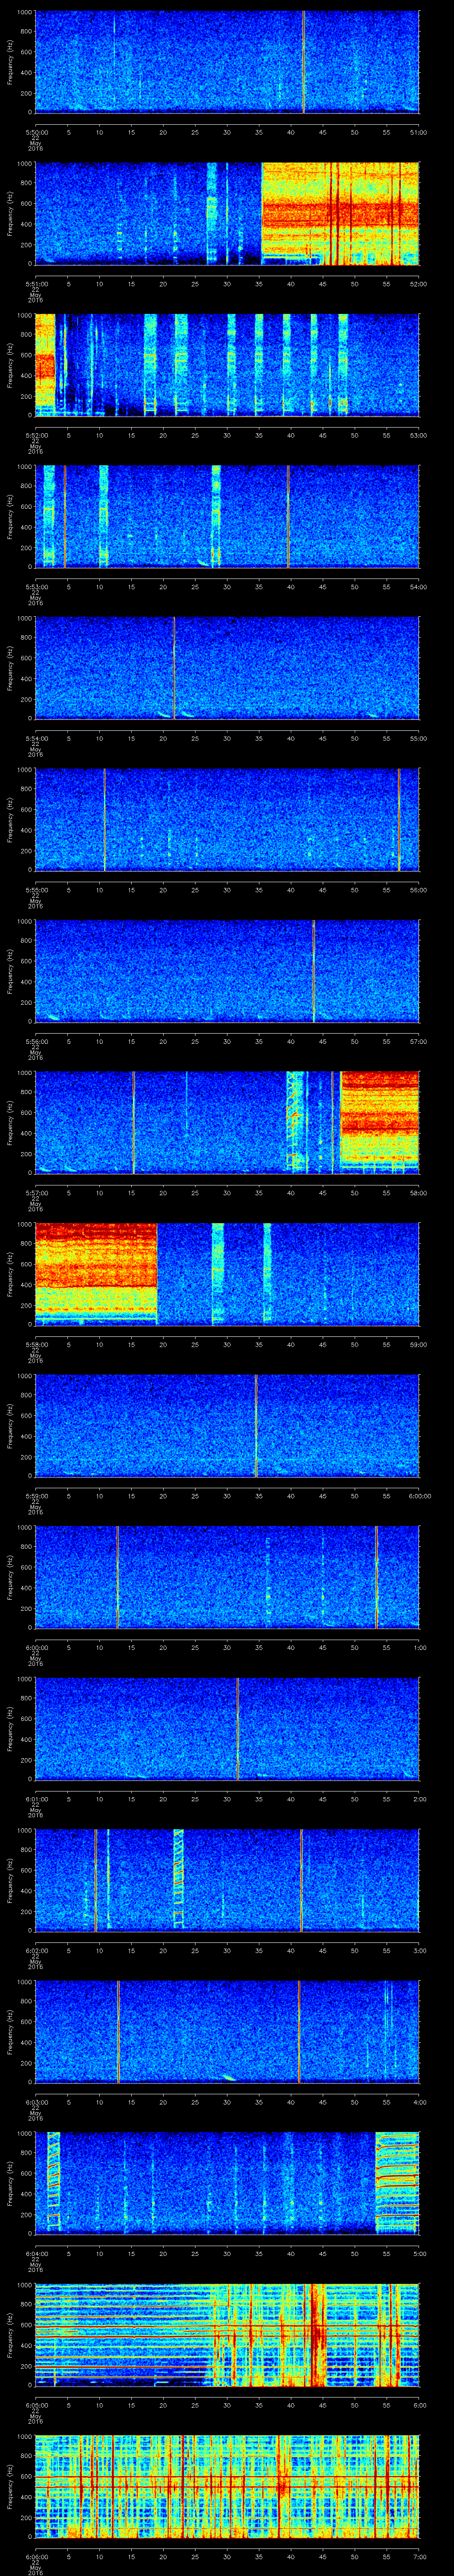Click the '56:00' end time label
This screenshot has height=2576, width=454.
[419, 890]
